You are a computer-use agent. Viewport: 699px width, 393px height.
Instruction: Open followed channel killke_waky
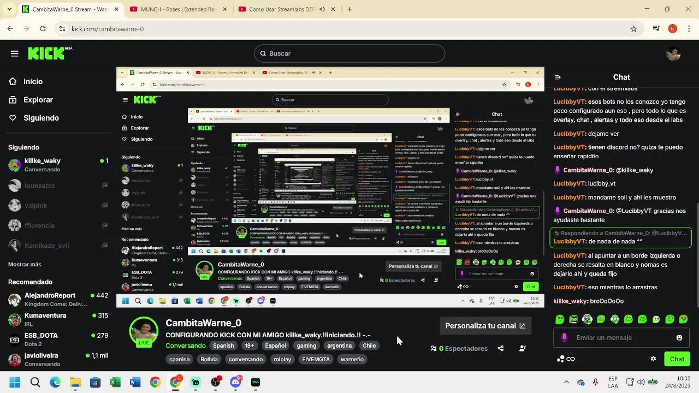[x=57, y=165]
